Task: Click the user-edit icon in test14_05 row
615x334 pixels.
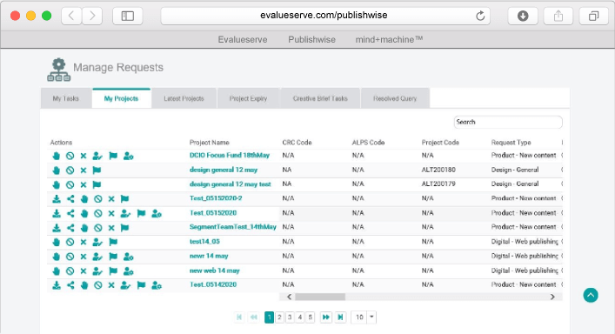Action: (97, 243)
